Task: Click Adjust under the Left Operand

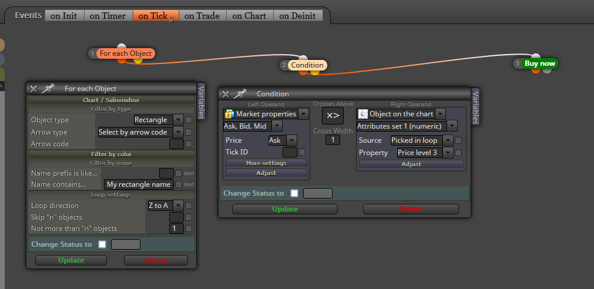Action: 266,173
